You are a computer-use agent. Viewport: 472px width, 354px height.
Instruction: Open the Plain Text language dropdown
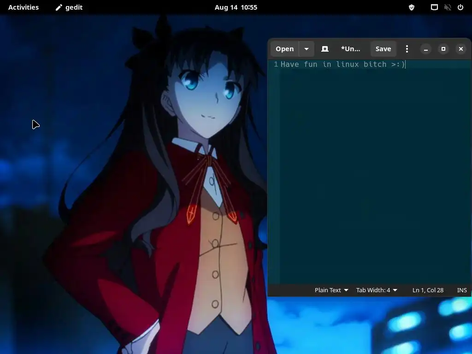[331, 290]
